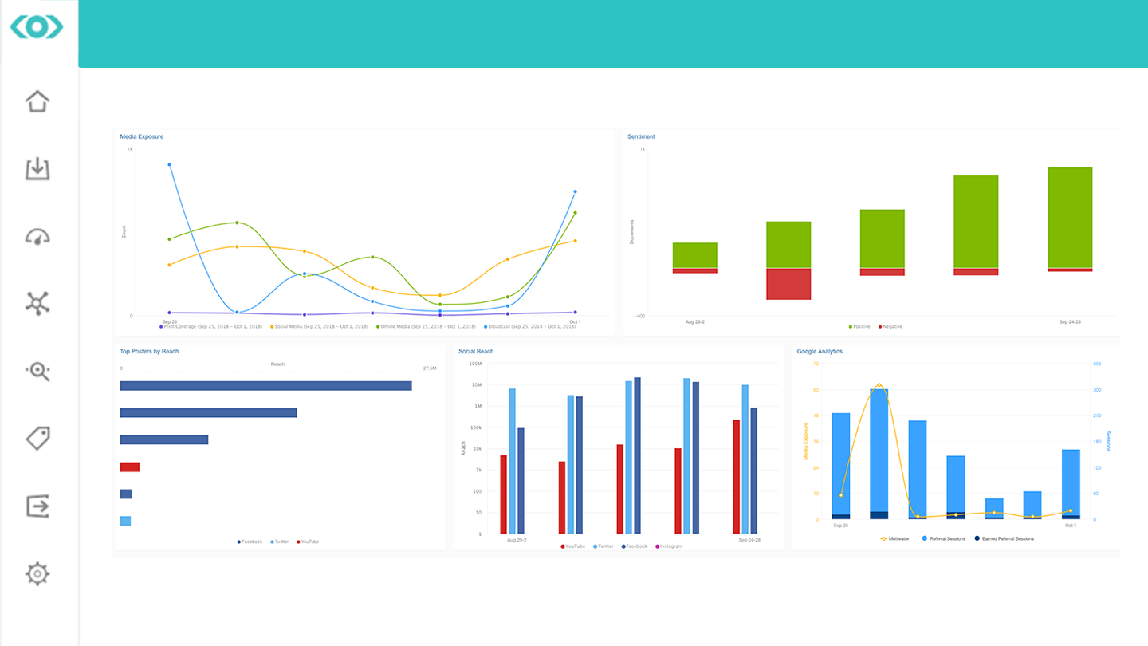Open the social connections network icon

click(x=37, y=304)
